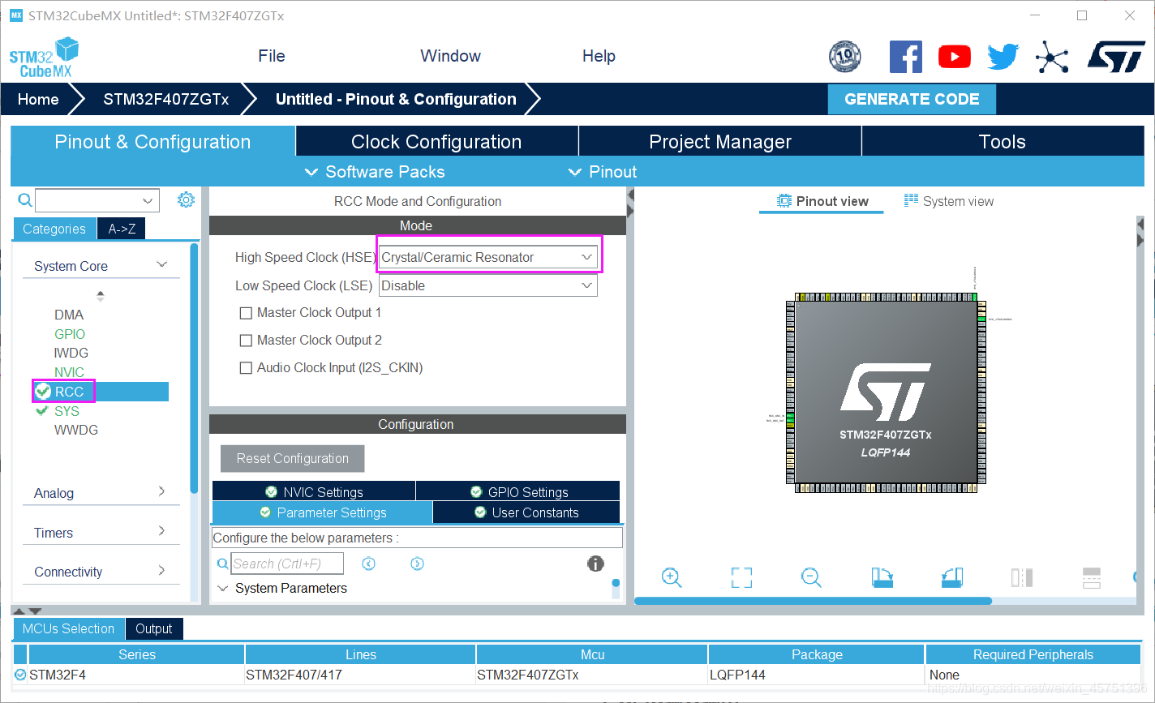Open User Constants tab
Screen dimensions: 1155x703
pyautogui.click(x=526, y=512)
